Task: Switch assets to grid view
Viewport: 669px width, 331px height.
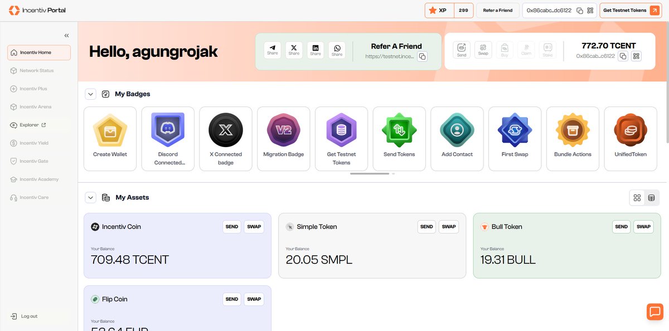Action: [x=637, y=198]
